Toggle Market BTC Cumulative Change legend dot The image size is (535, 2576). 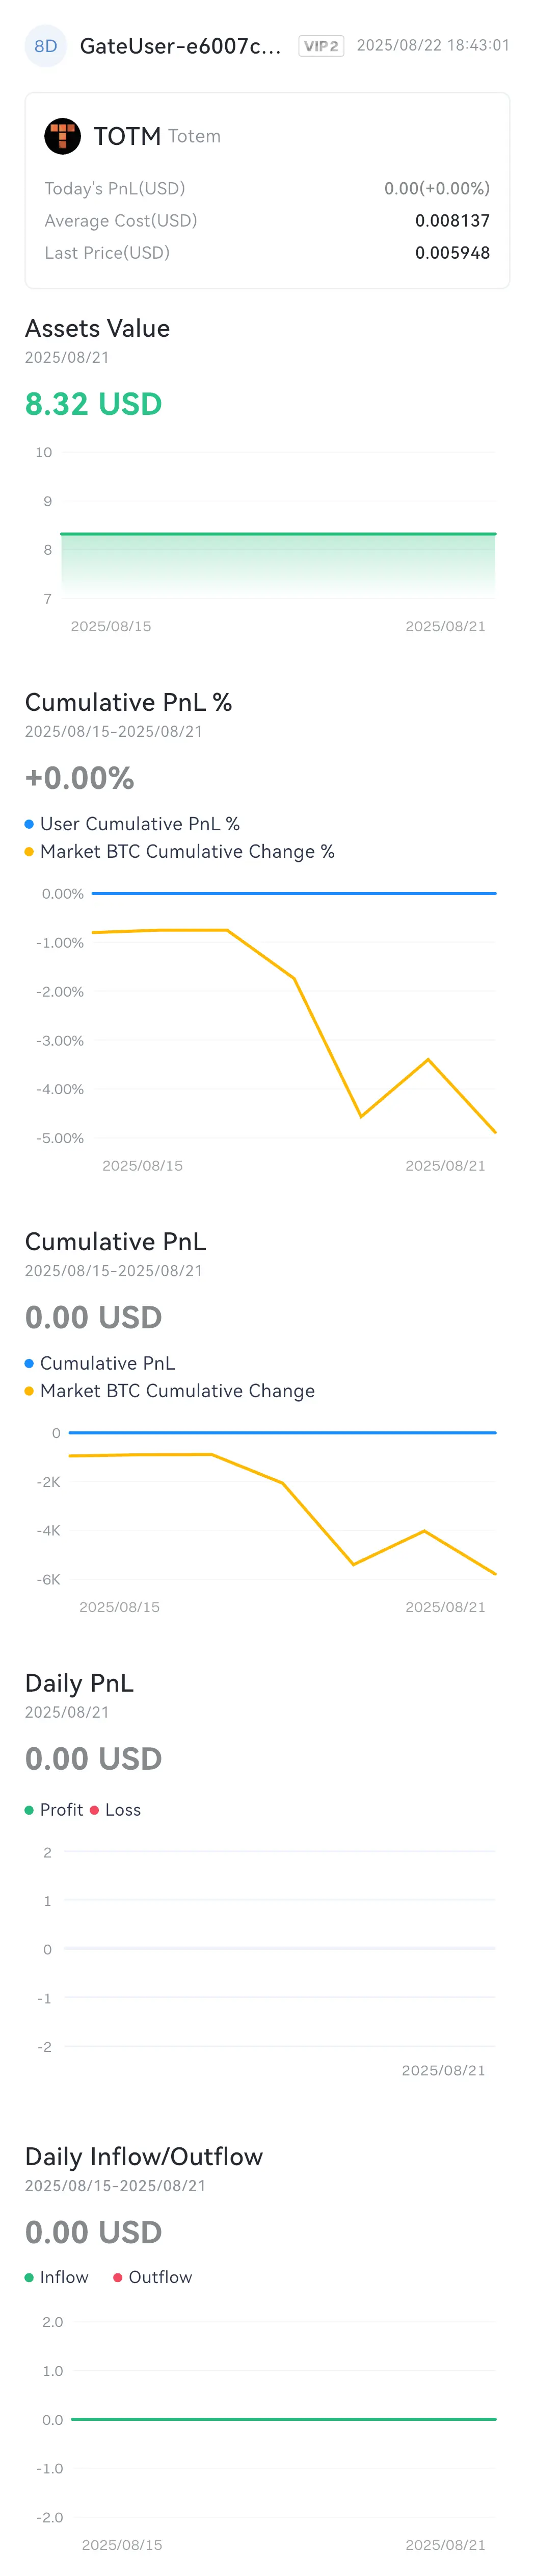(x=29, y=1391)
